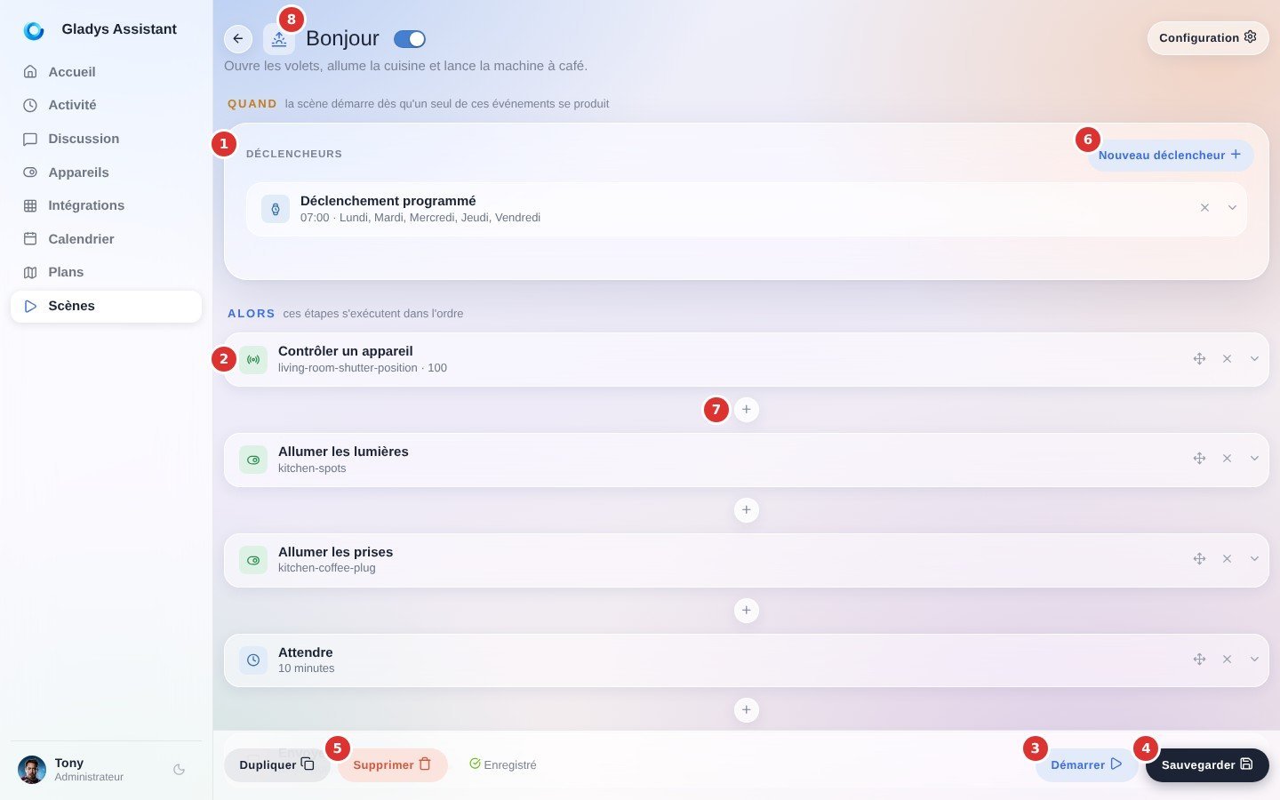The height and width of the screenshot is (800, 1280).
Task: Open Activité in the sidebar
Action: 106,105
